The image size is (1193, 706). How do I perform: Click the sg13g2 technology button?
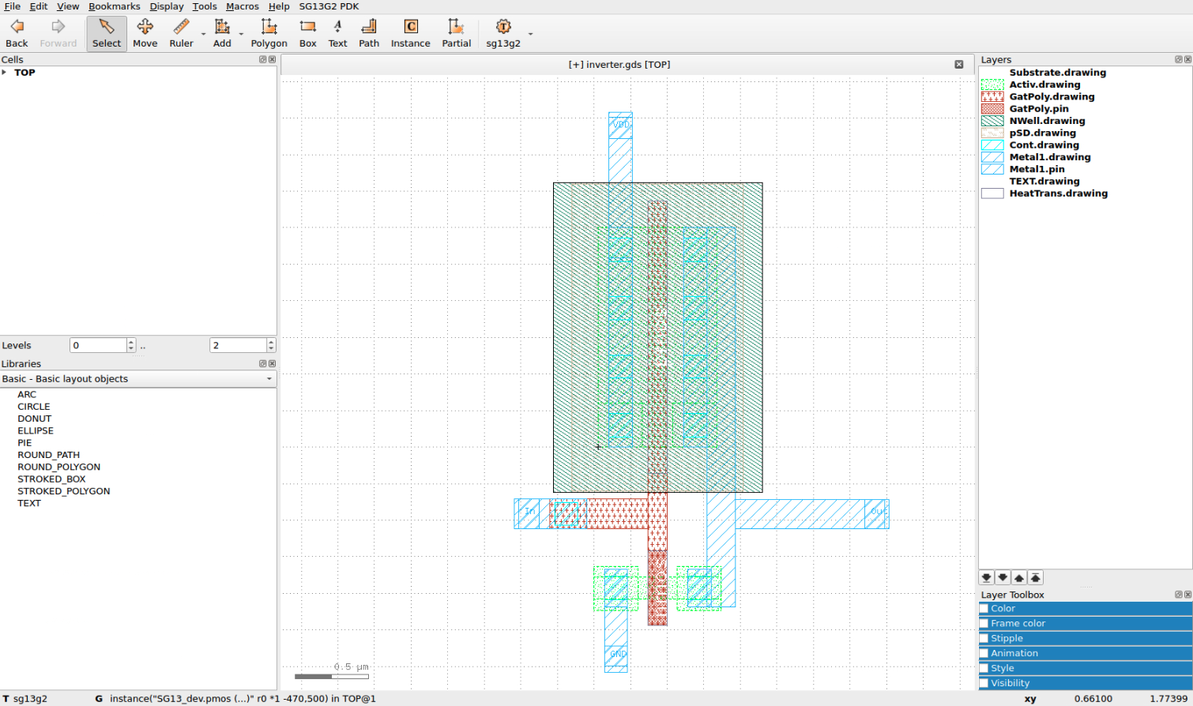point(503,34)
